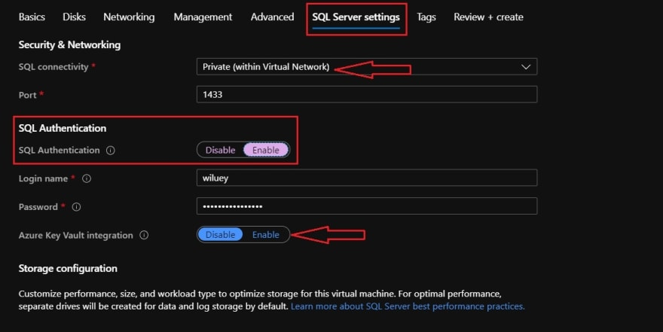Show the Login name info icon
663x332 pixels.
click(x=86, y=178)
